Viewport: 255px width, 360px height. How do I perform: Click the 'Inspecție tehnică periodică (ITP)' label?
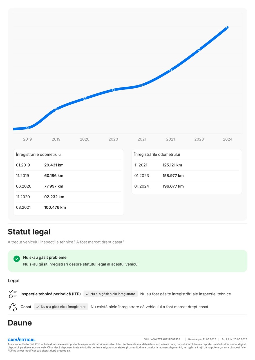[x=51, y=294]
